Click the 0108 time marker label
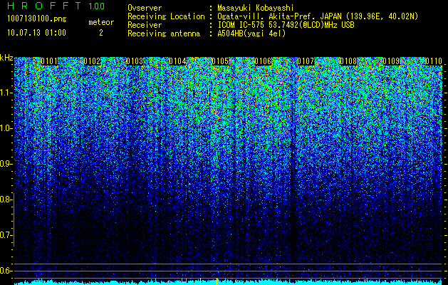 [x=348, y=61]
